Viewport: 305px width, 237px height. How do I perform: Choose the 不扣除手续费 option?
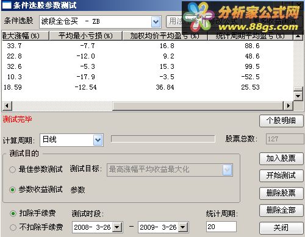pyautogui.click(x=13, y=227)
